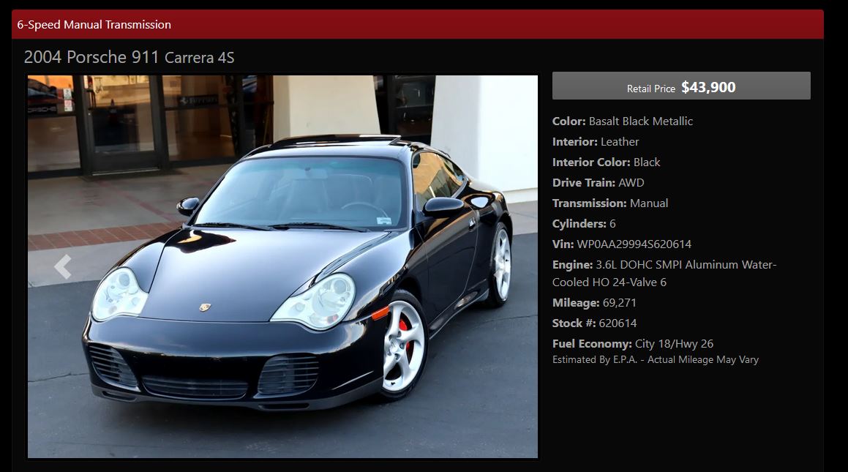Screen dimensions: 848x472
Task: Select the Color: Basalt Black Metallic line
Action: (623, 121)
